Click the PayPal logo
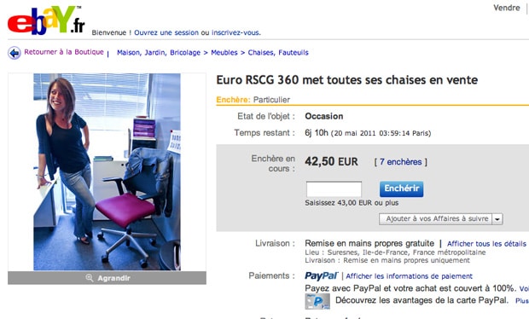The image size is (529, 319). [321, 275]
